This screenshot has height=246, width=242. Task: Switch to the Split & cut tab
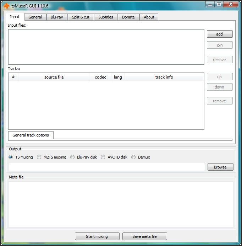(x=81, y=17)
